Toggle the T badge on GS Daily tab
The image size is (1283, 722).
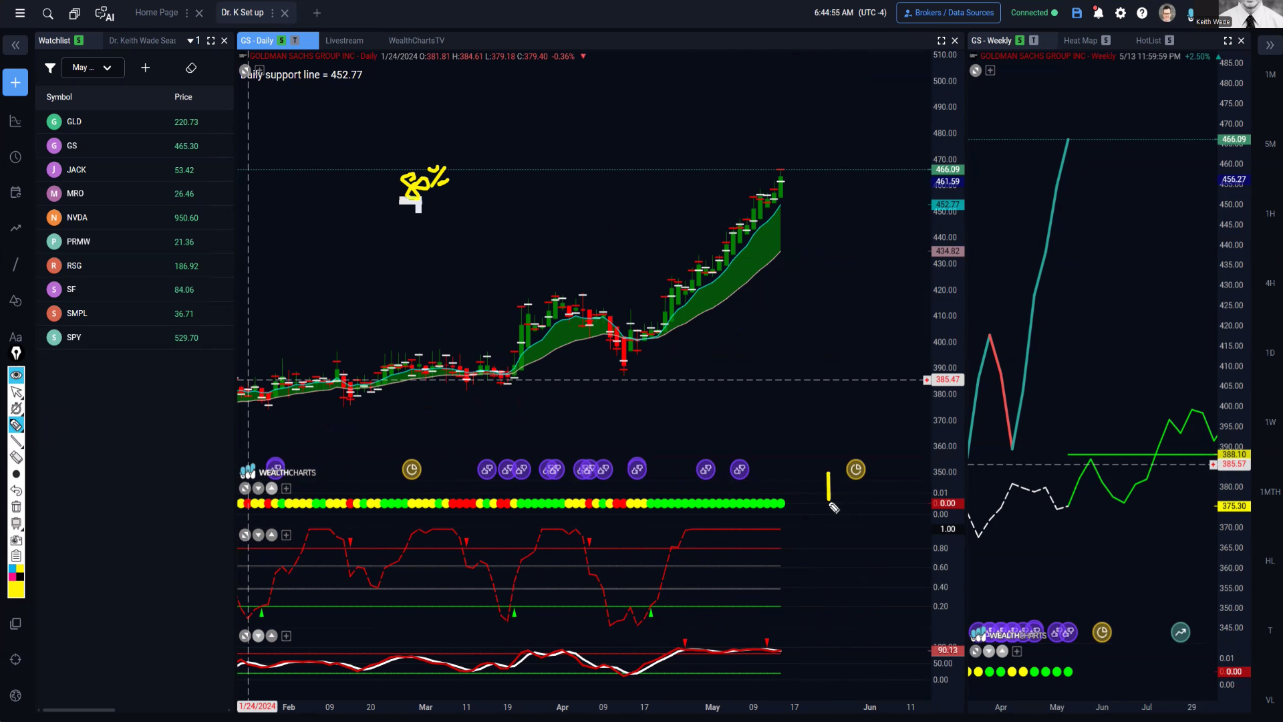(295, 40)
